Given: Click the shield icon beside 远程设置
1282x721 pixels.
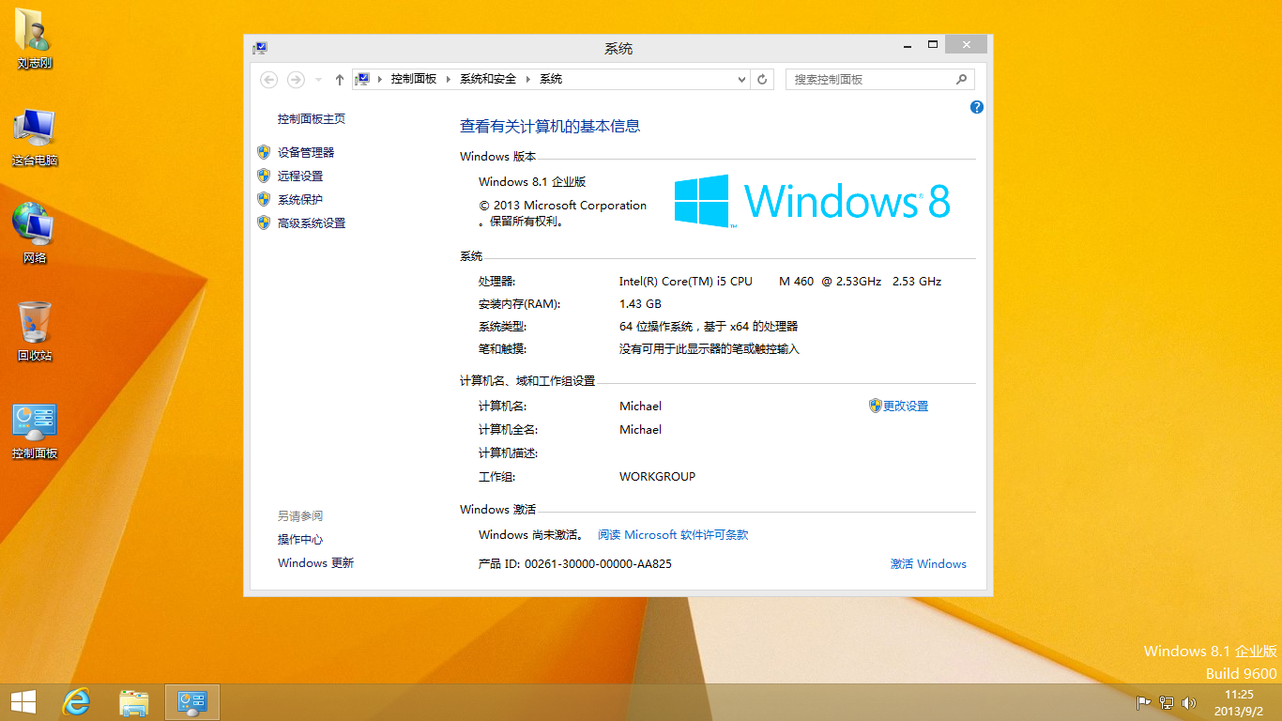Looking at the screenshot, I should (264, 175).
